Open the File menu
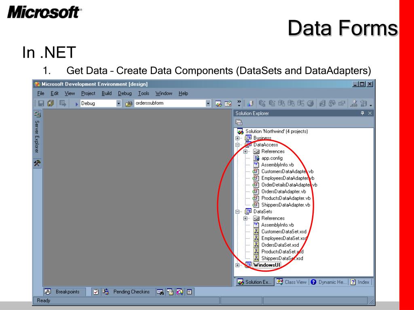Viewport: 414px width, 310px height. click(41, 93)
